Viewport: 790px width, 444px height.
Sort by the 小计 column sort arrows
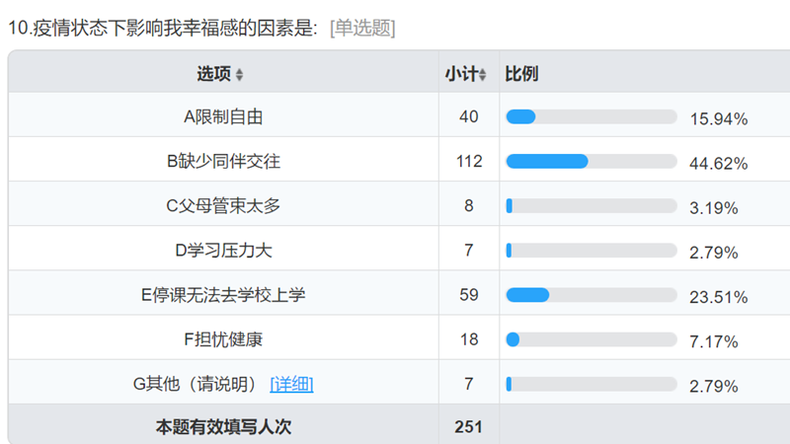coord(483,75)
